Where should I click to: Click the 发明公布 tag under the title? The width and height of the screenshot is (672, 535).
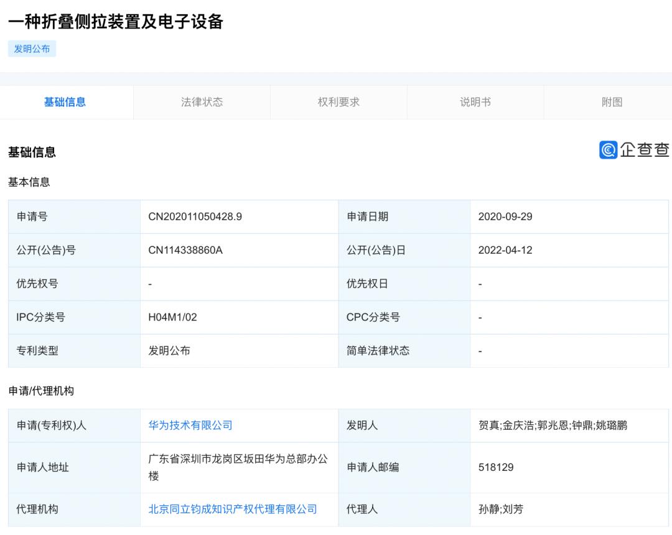point(32,49)
